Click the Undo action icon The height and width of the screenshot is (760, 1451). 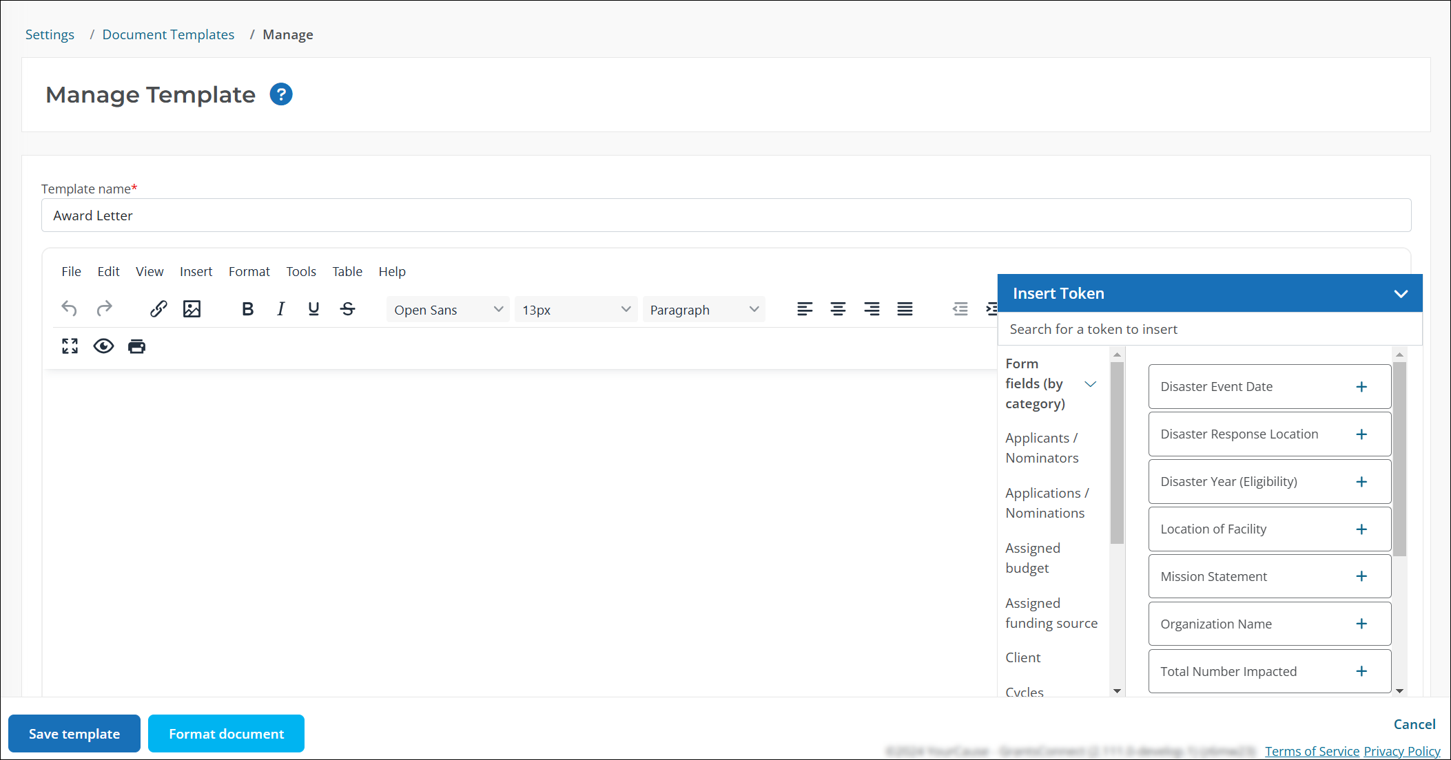68,310
